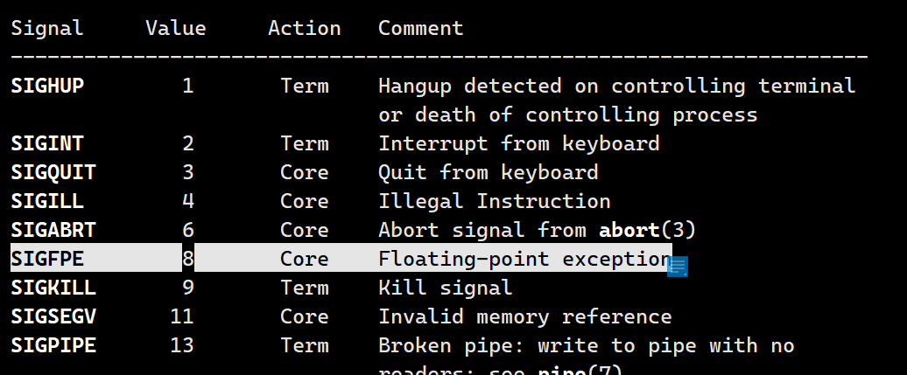Screen dimensions: 907x375
Task: Click the Action column header
Action: [x=304, y=28]
